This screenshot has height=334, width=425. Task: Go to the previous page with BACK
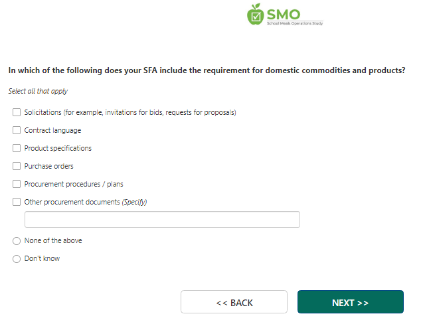tap(234, 302)
